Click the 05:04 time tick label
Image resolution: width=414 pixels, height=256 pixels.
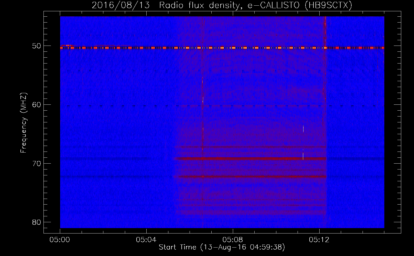[146, 240]
